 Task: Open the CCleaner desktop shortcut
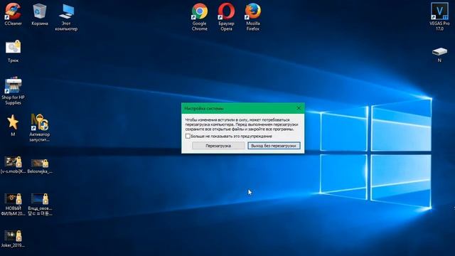tap(13, 14)
